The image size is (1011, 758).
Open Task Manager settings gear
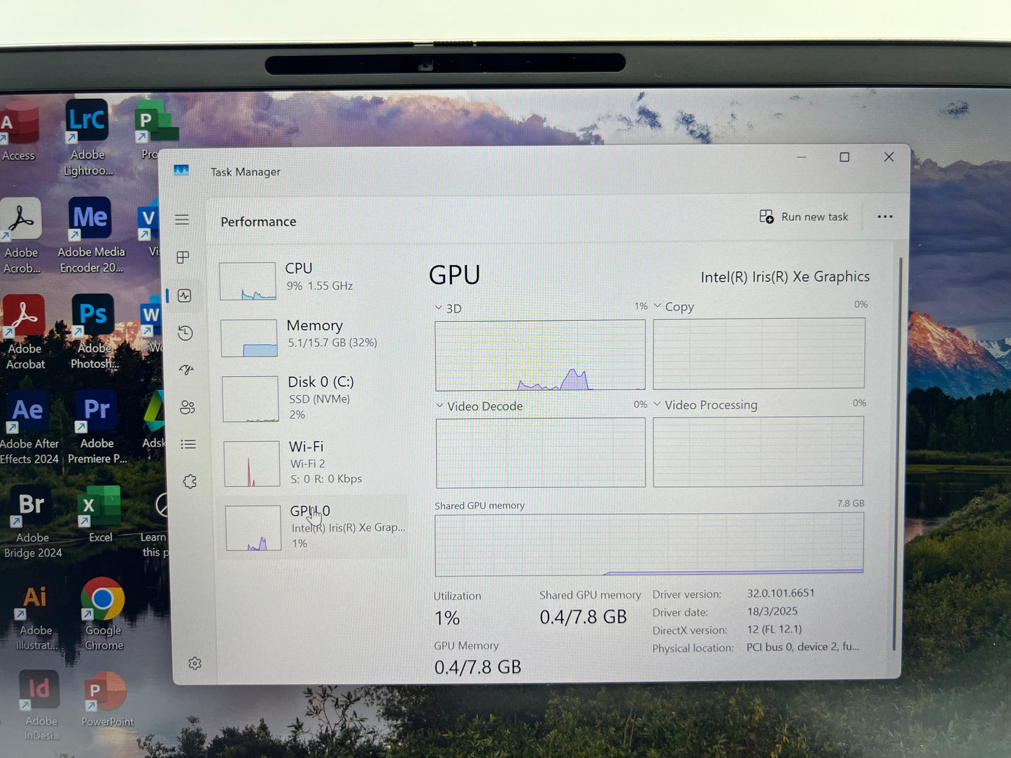(195, 663)
